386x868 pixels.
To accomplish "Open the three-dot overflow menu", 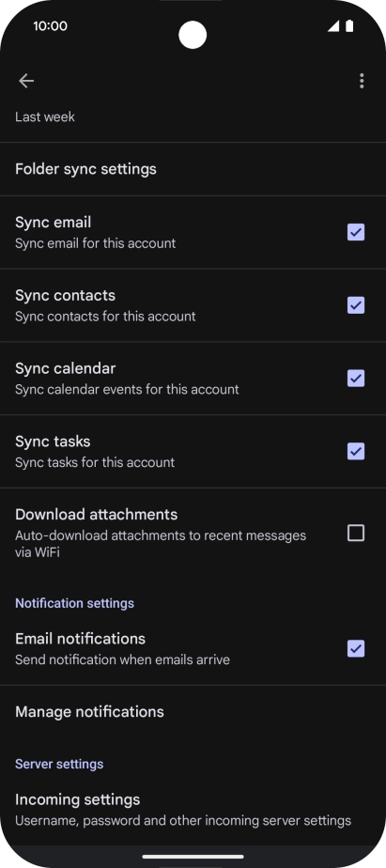I will click(362, 81).
